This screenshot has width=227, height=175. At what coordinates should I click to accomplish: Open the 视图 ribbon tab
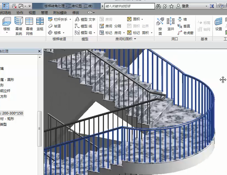[x=32, y=13]
